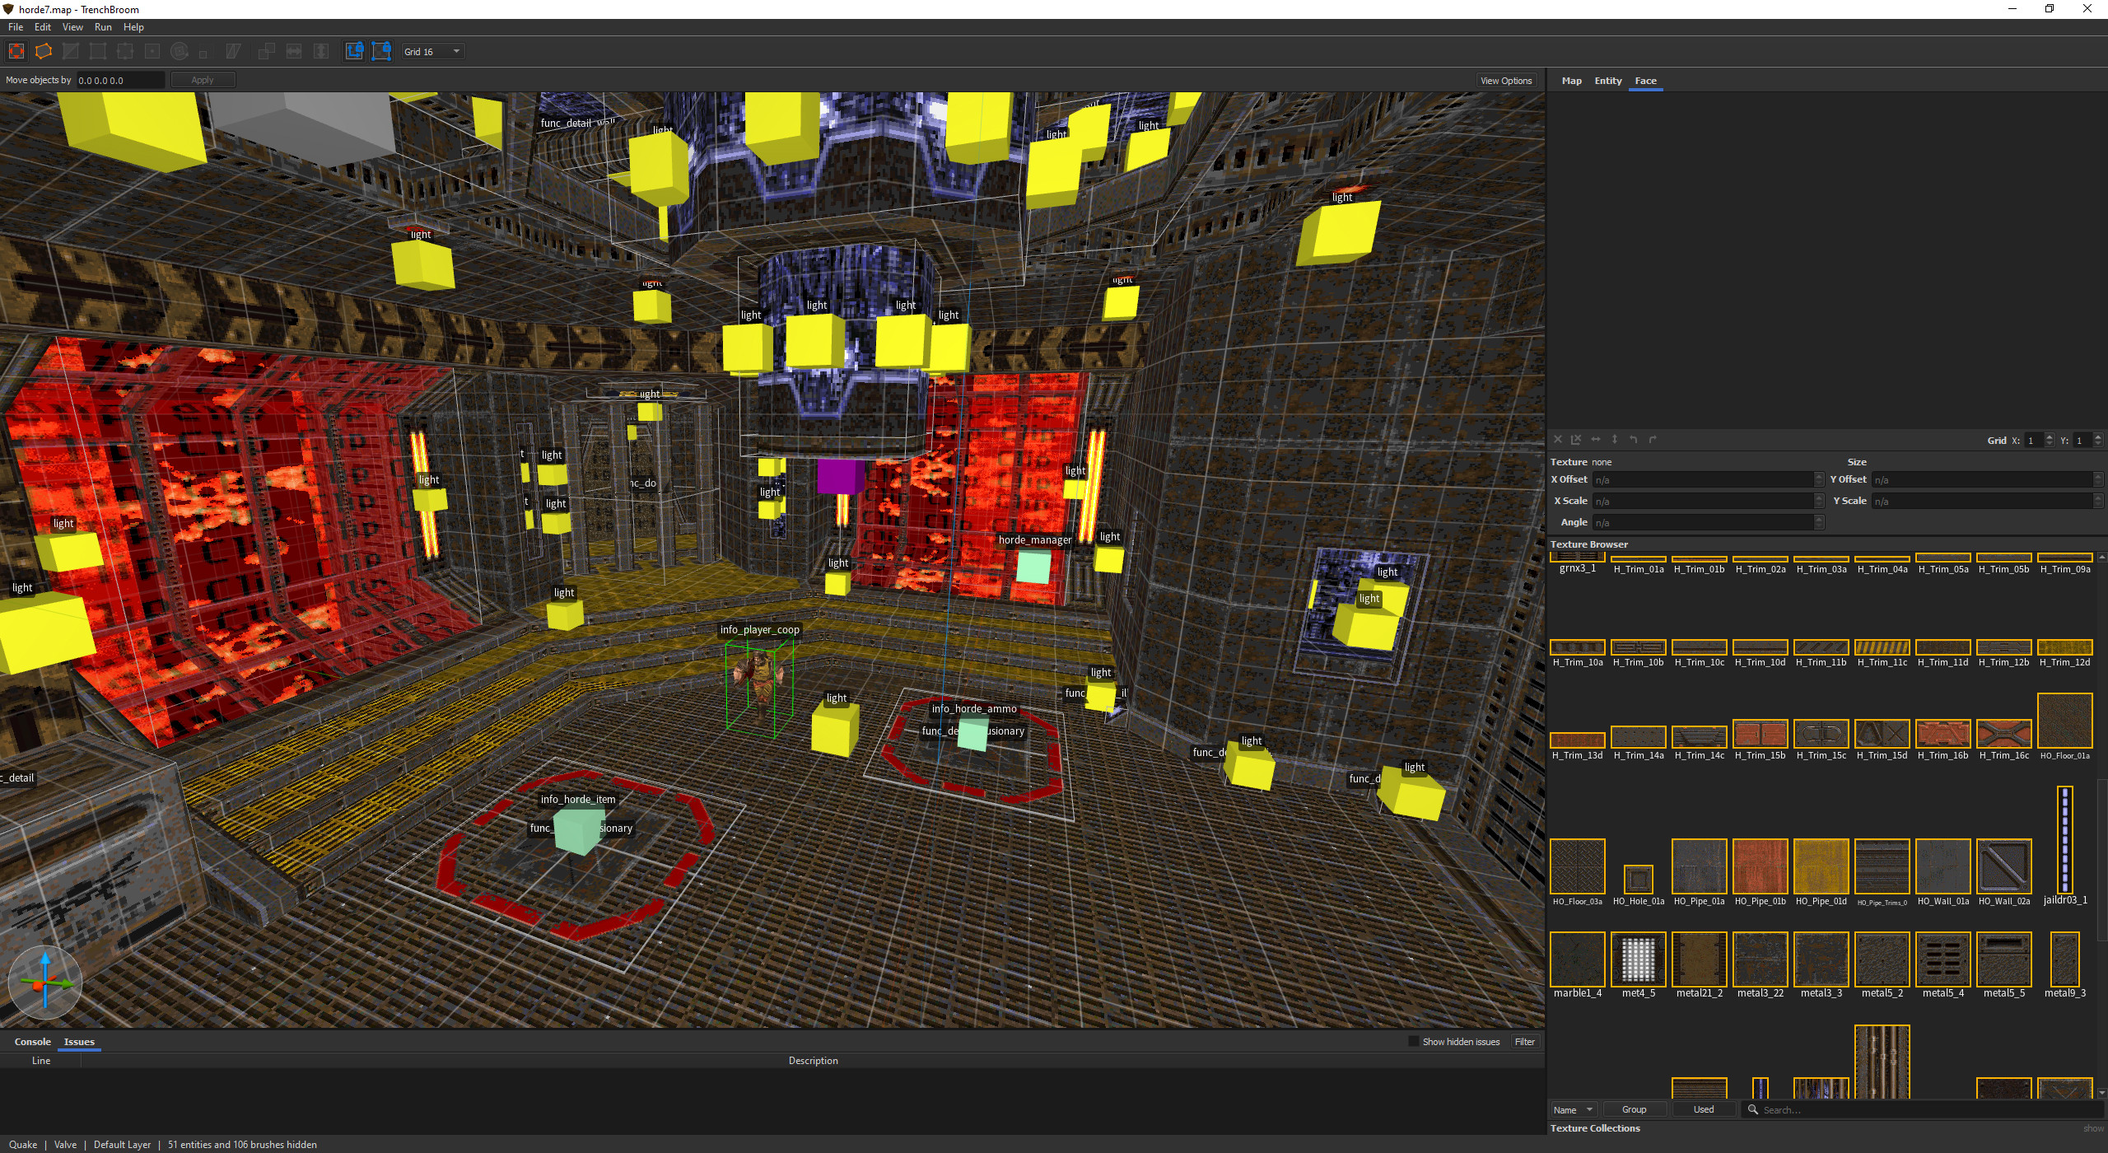2108x1153 pixels.
Task: Toggle the UV lock icon
Action: pos(381,51)
